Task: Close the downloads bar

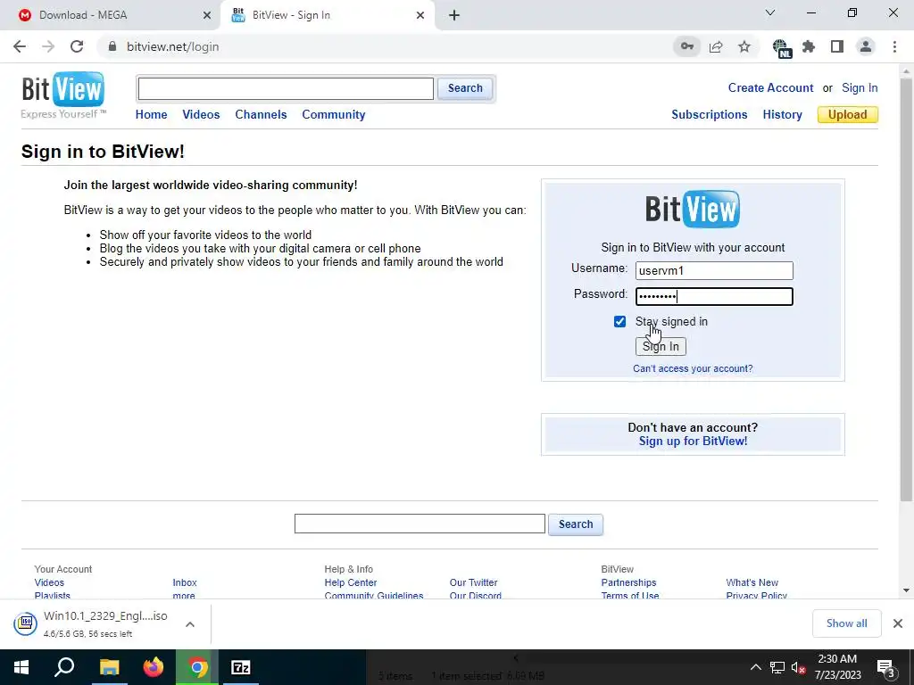Action: [x=898, y=623]
